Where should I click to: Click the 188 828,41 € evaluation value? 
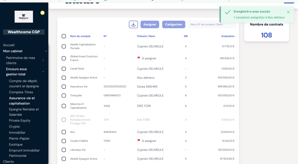227,58
